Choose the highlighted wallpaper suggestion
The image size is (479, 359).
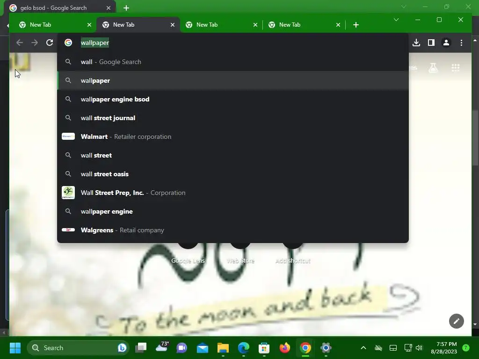coord(233,80)
